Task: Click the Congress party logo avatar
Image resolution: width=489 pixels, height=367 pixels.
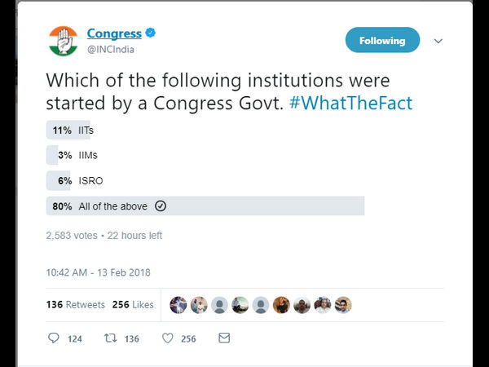Action: tap(65, 42)
